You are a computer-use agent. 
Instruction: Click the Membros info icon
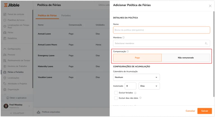pyautogui.click(x=123, y=37)
